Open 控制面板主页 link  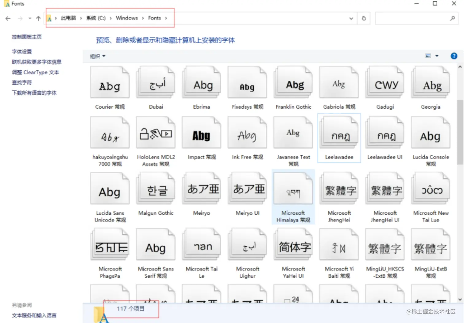click(27, 37)
